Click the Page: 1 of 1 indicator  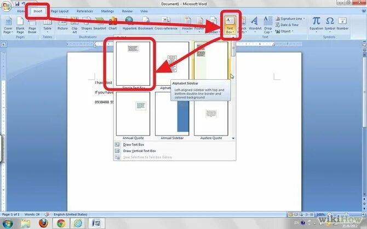(x=11, y=214)
